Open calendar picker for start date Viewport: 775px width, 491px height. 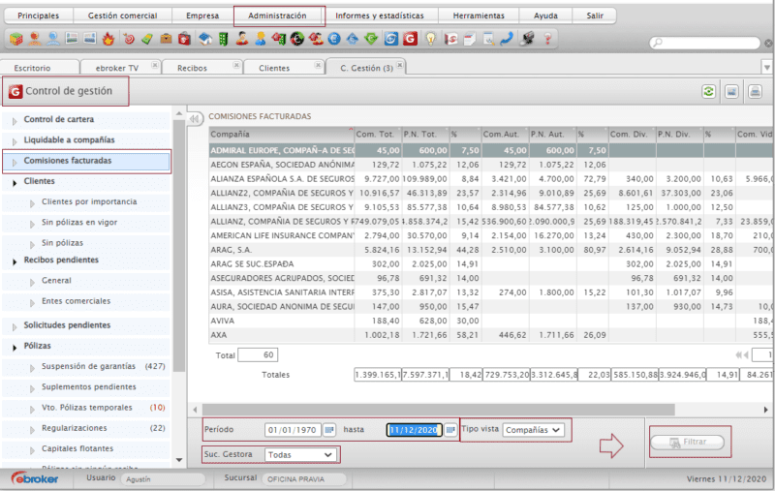tap(329, 430)
